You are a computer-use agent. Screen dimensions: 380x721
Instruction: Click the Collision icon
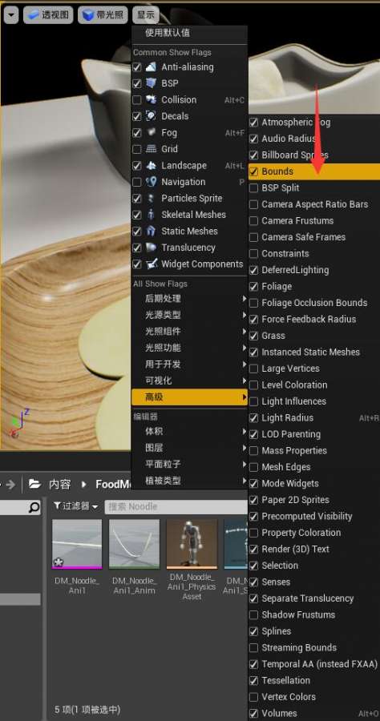[151, 100]
